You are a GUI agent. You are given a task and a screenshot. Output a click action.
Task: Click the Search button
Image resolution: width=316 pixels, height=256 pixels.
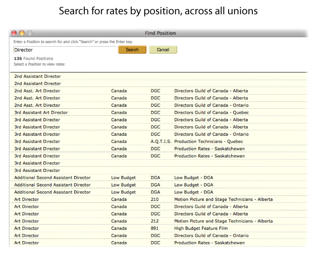pyautogui.click(x=132, y=50)
